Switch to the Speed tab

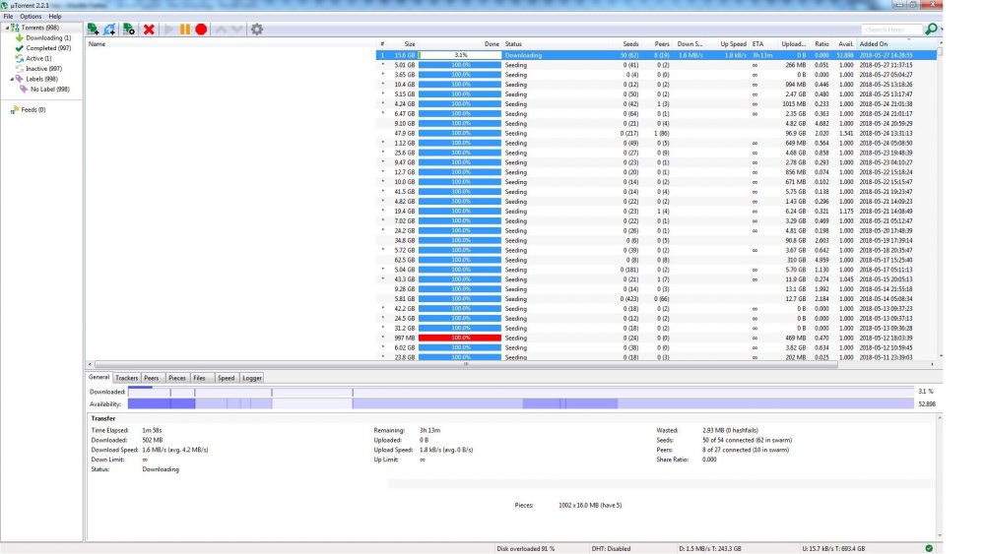coord(227,378)
